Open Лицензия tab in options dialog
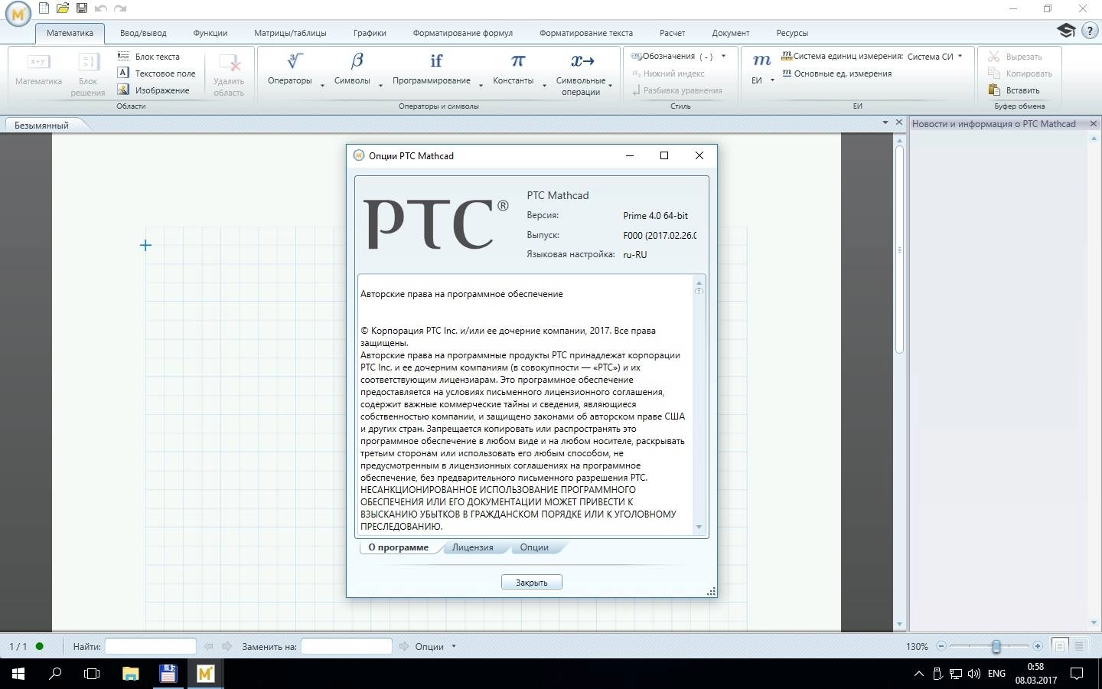The height and width of the screenshot is (689, 1102). (x=472, y=547)
